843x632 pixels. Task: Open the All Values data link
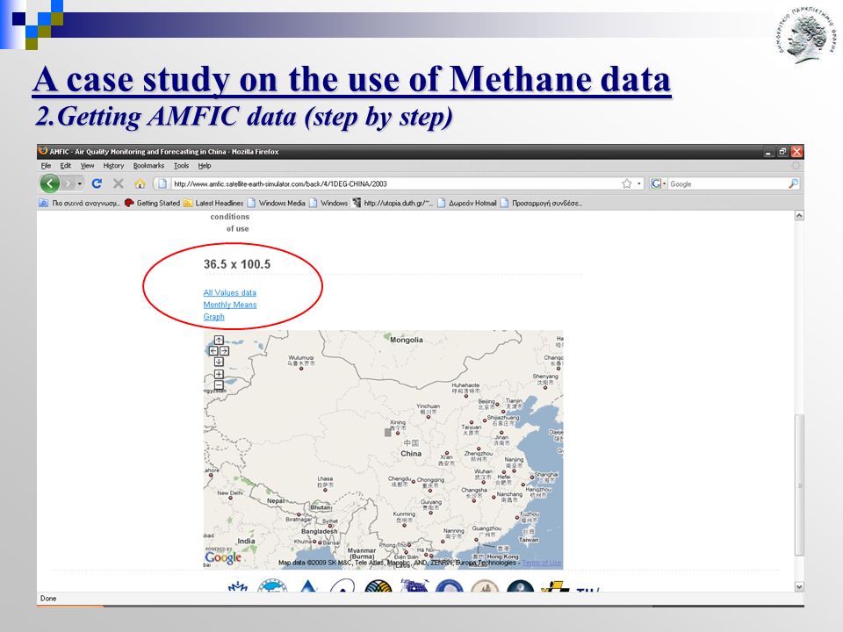pos(229,292)
